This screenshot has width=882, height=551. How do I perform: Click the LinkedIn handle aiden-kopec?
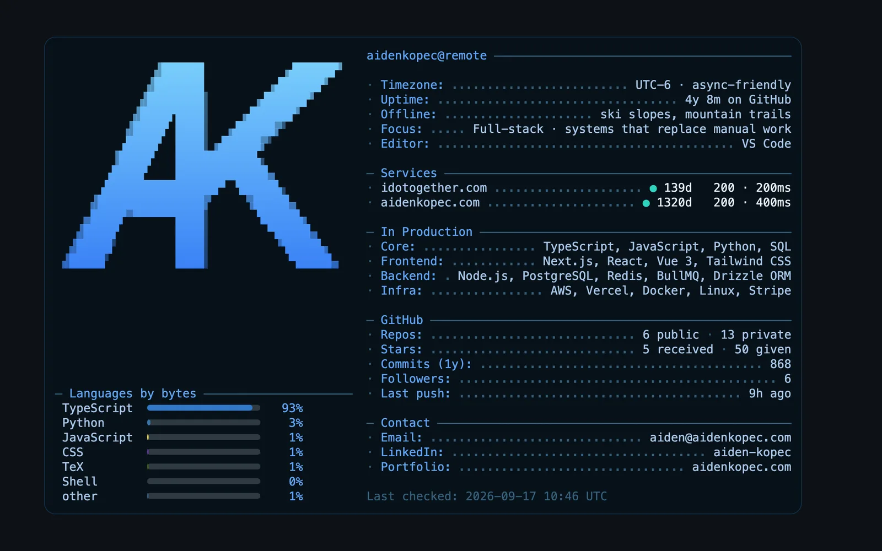(x=752, y=452)
